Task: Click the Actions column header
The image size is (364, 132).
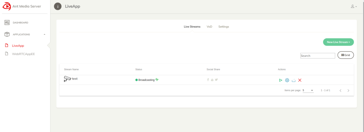Action: [x=282, y=70]
